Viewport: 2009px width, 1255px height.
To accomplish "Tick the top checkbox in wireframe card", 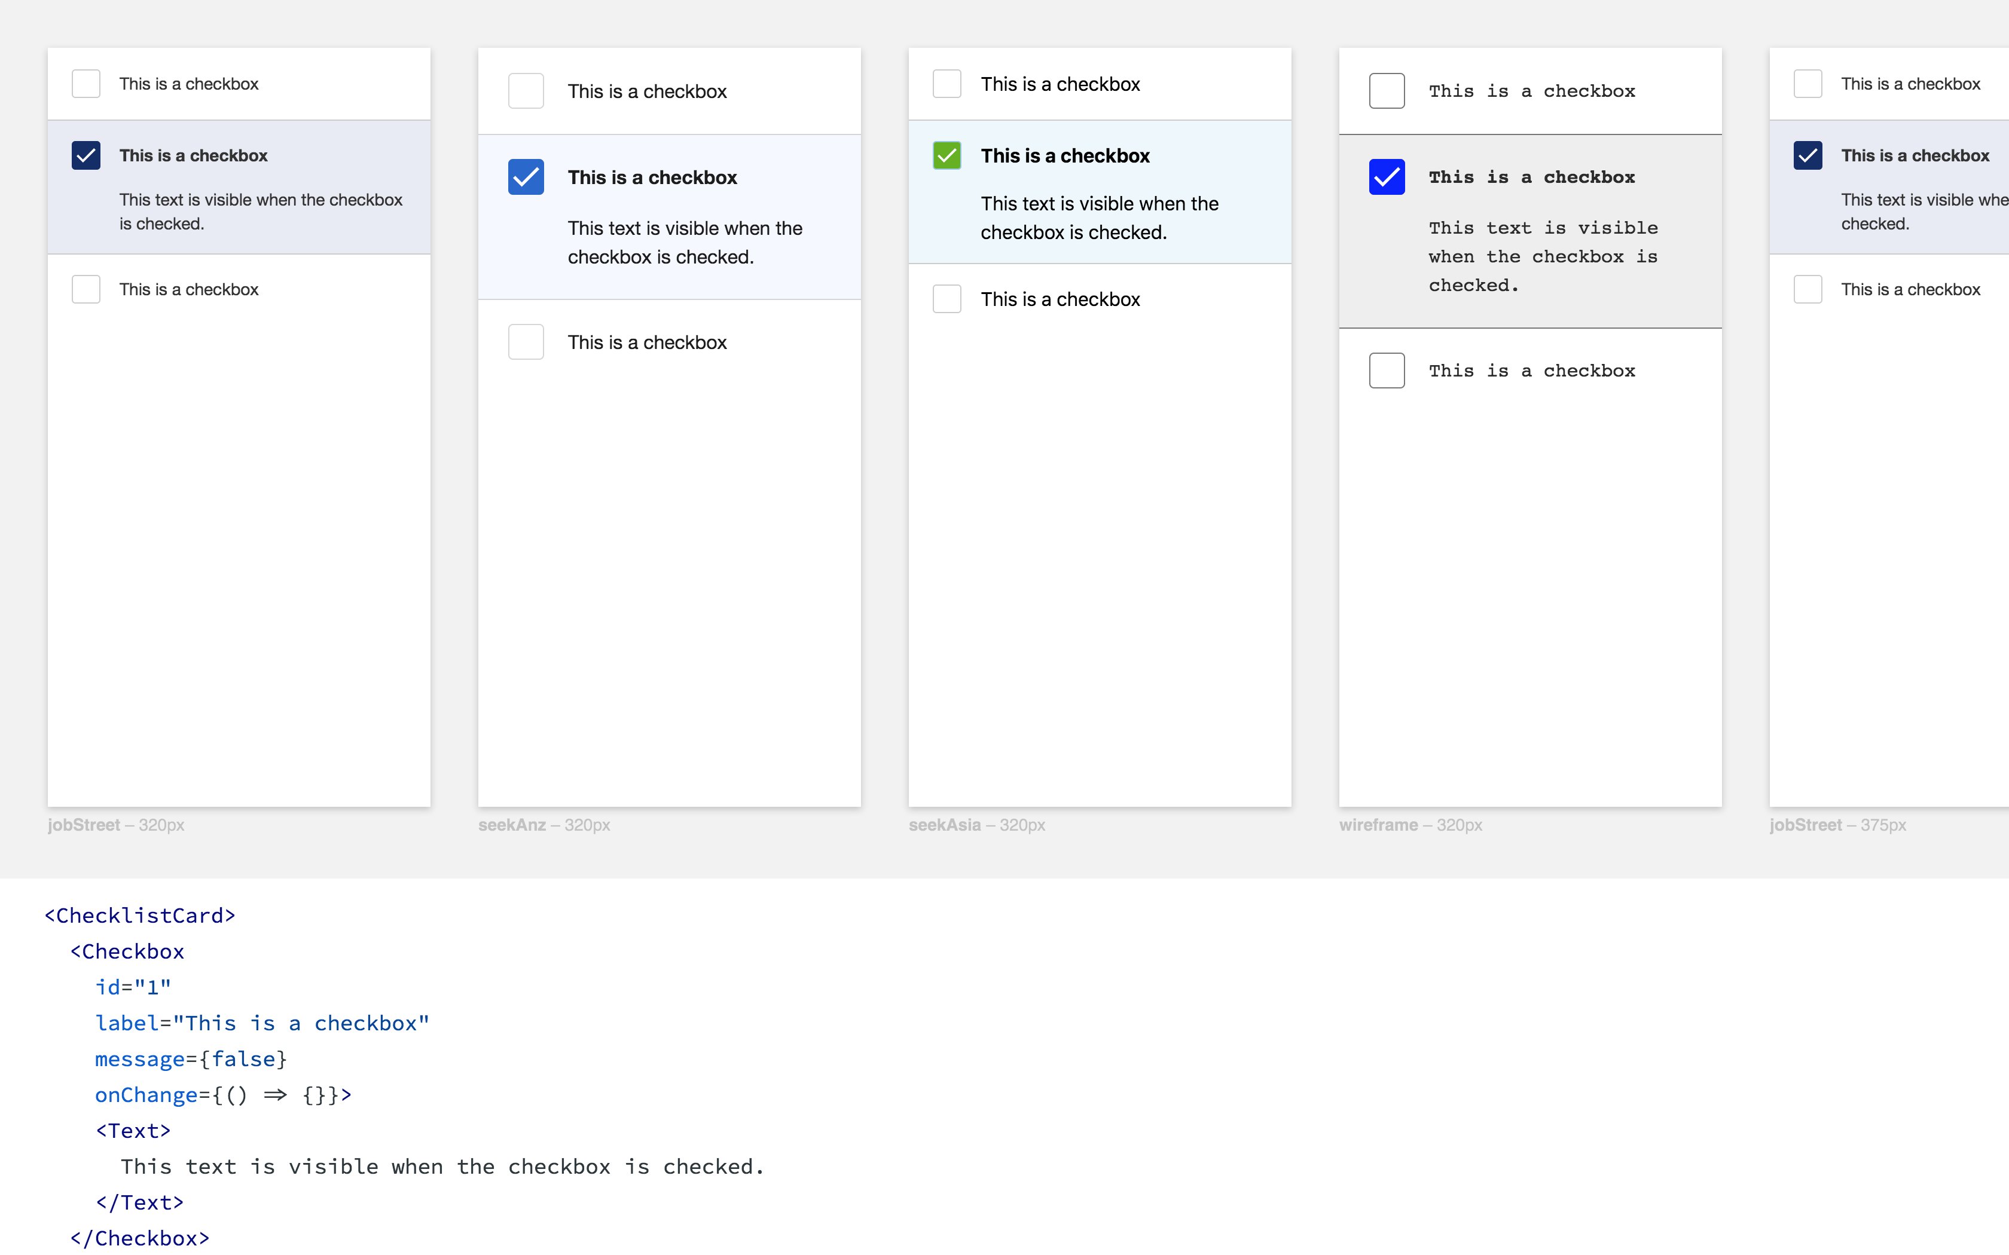I will point(1387,90).
